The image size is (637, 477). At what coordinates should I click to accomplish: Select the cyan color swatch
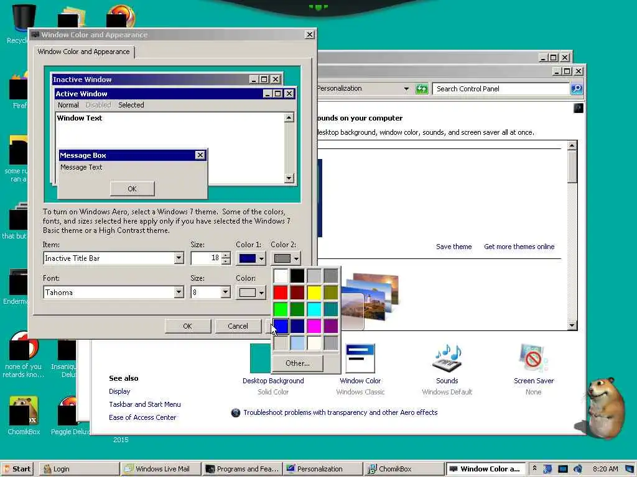[x=314, y=309]
